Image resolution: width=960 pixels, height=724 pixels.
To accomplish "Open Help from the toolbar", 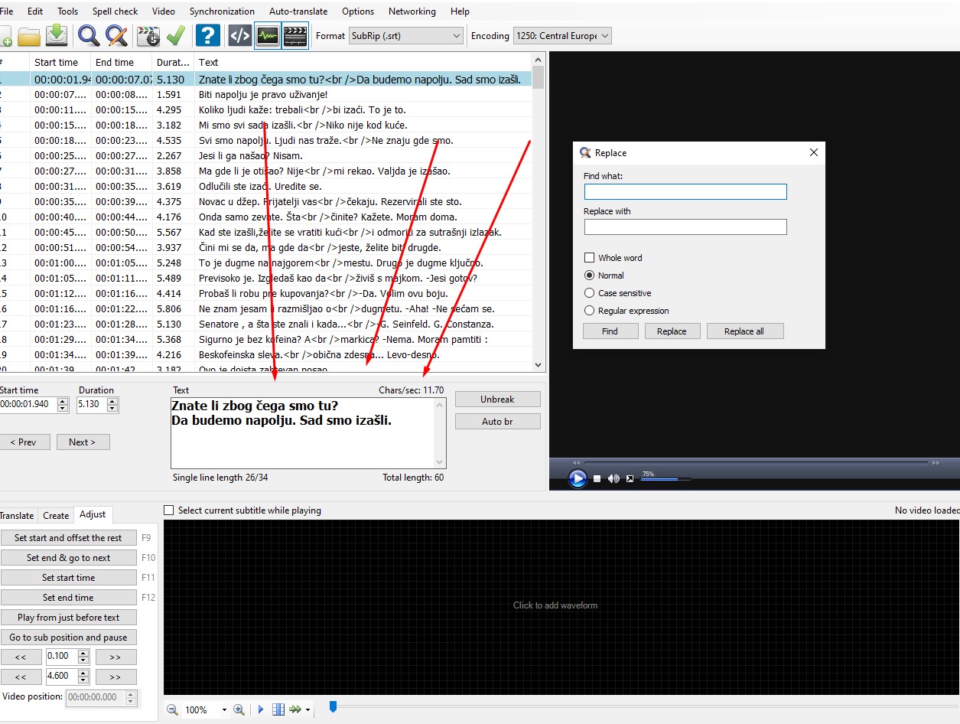I will 207,35.
